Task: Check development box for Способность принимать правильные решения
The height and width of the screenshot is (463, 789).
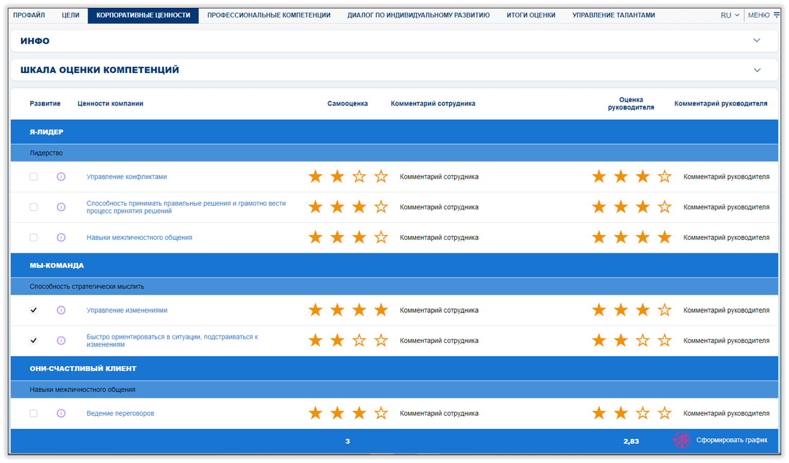Action: [33, 207]
